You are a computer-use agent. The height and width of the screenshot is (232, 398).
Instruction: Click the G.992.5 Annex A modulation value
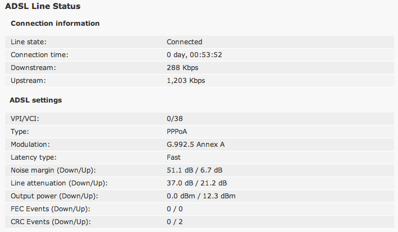[x=196, y=145]
